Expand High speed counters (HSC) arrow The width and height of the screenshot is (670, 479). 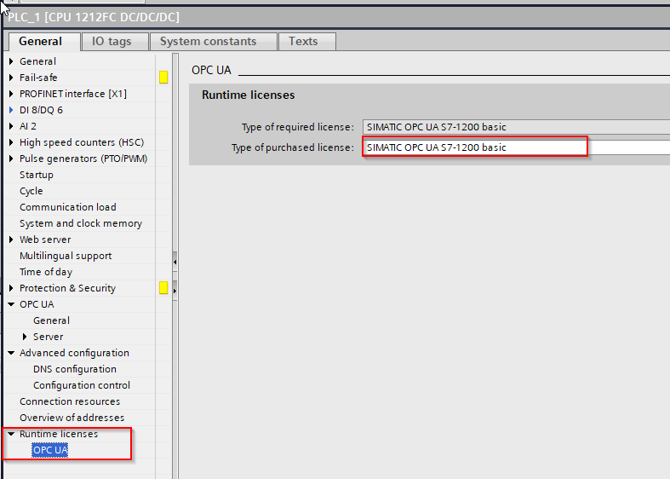[11, 143]
